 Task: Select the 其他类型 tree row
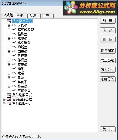click(x=24, y=91)
